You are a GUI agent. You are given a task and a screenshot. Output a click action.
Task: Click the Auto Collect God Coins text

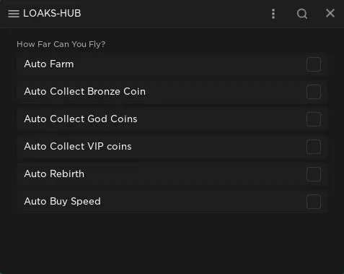pos(81,119)
